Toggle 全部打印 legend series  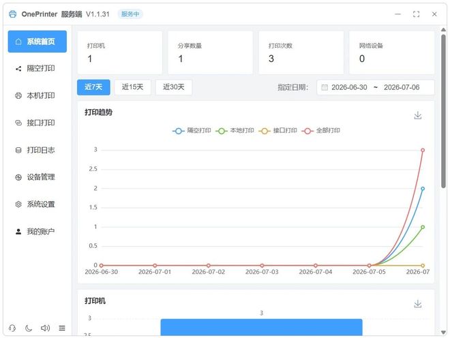(x=321, y=131)
